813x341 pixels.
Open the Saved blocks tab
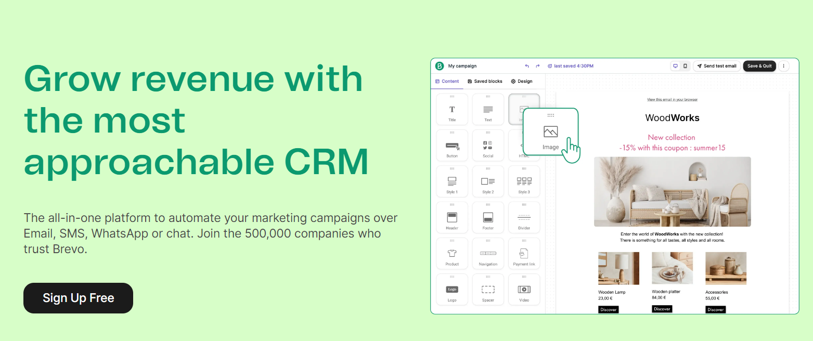tap(485, 81)
